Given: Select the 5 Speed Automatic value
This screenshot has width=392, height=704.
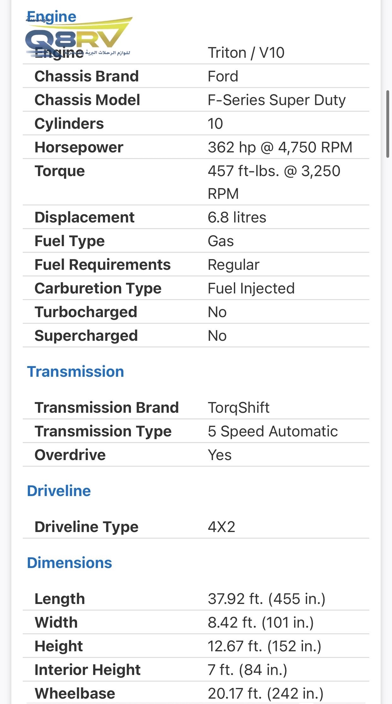Looking at the screenshot, I should tap(273, 431).
